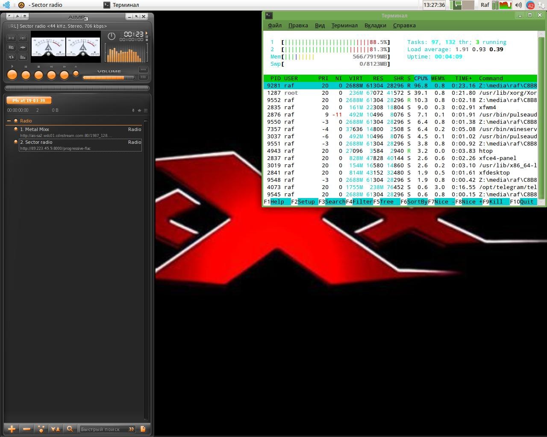
Task: Click the magnifier search button in AIMP
Action: 70,429
